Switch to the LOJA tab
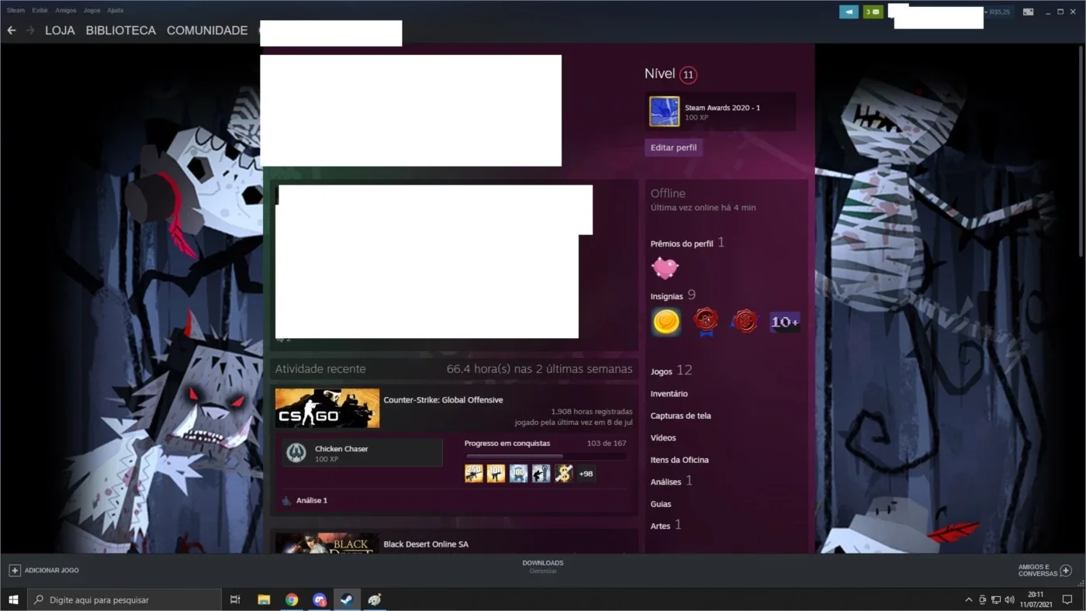 [x=60, y=30]
